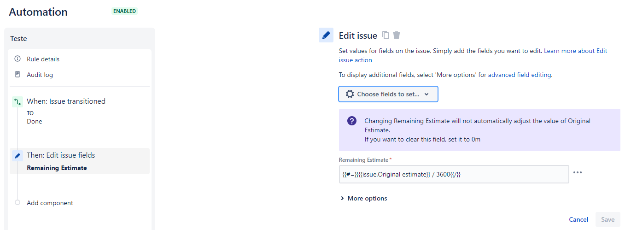Click the Add component circle node
Viewport: 631px width, 230px height.
[18, 202]
